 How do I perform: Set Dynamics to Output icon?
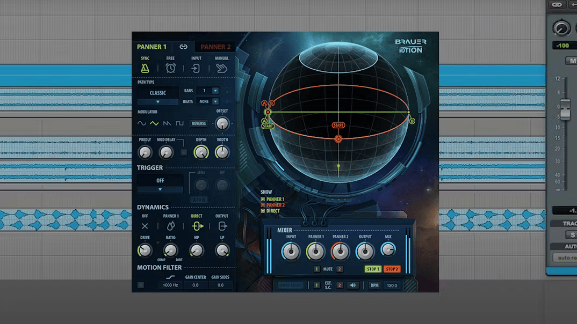tap(222, 226)
